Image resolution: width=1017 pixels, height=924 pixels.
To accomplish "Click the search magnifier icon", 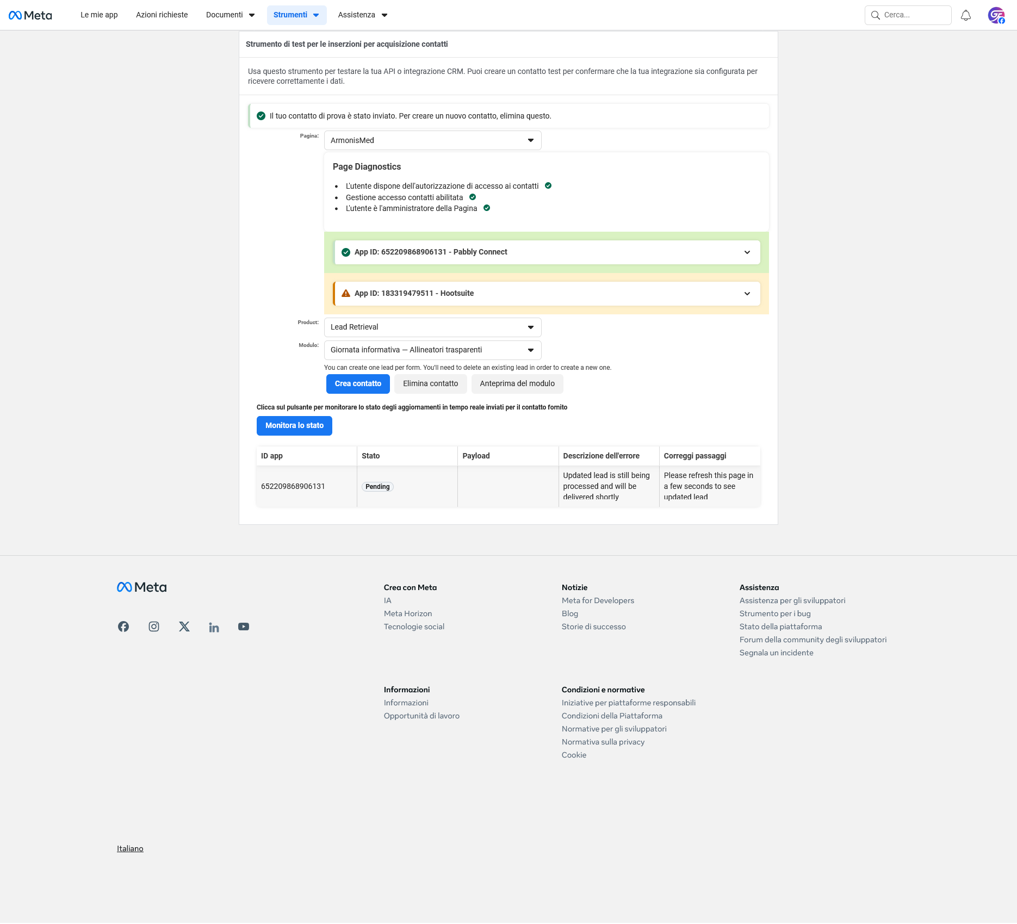I will [876, 15].
